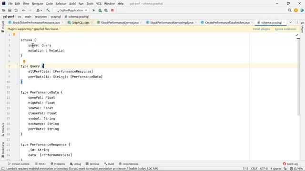This screenshot has height=171, width=305.
Task: Click 4 spaces indent setting
Action: [x=275, y=169]
